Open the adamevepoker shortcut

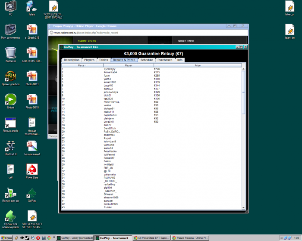point(10,219)
